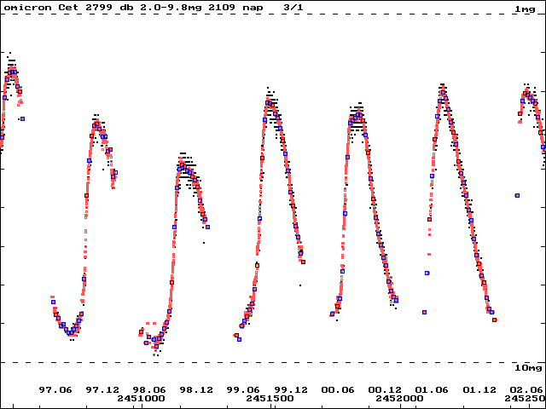The height and width of the screenshot is (409, 546).
Task: Click the '02.06' date axis label
Action: (526, 390)
